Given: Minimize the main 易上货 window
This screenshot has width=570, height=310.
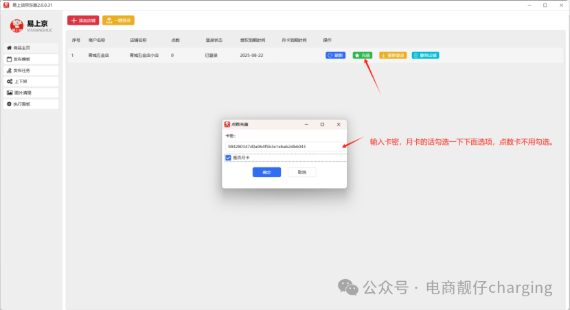Looking at the screenshot, I should click(529, 5).
